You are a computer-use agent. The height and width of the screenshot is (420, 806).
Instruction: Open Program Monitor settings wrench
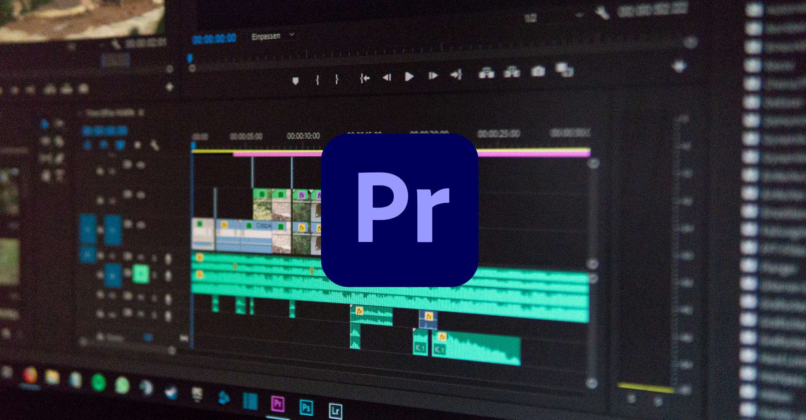(602, 13)
